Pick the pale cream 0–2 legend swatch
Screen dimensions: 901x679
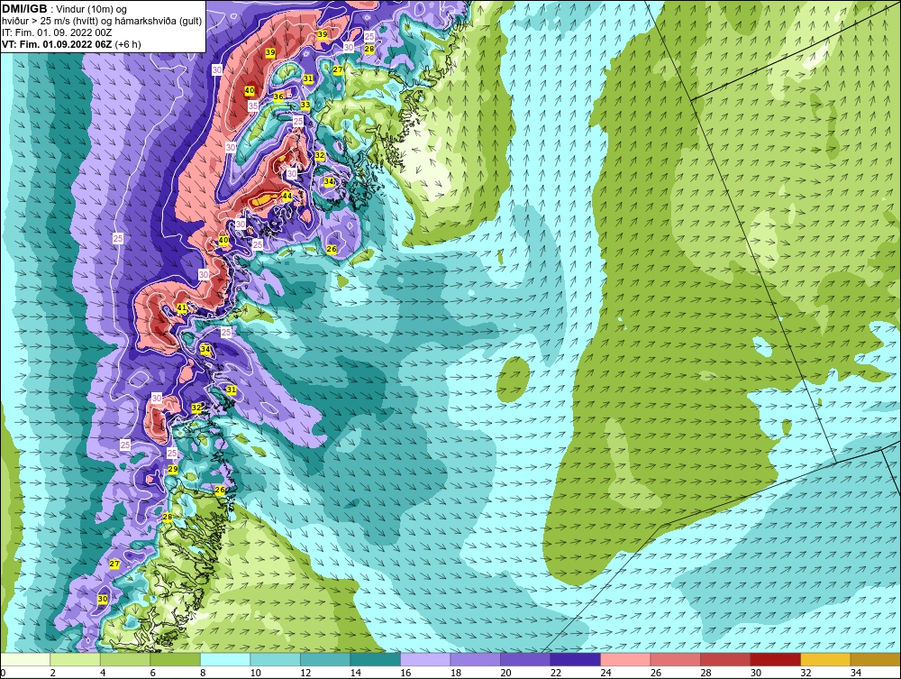coord(25,659)
